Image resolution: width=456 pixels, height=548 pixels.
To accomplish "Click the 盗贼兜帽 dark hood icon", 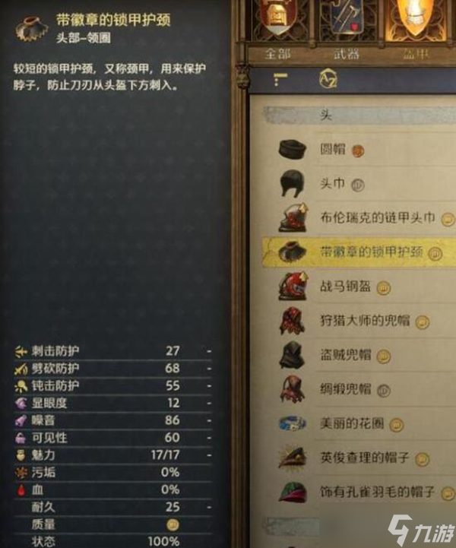I will pyautogui.click(x=292, y=356).
